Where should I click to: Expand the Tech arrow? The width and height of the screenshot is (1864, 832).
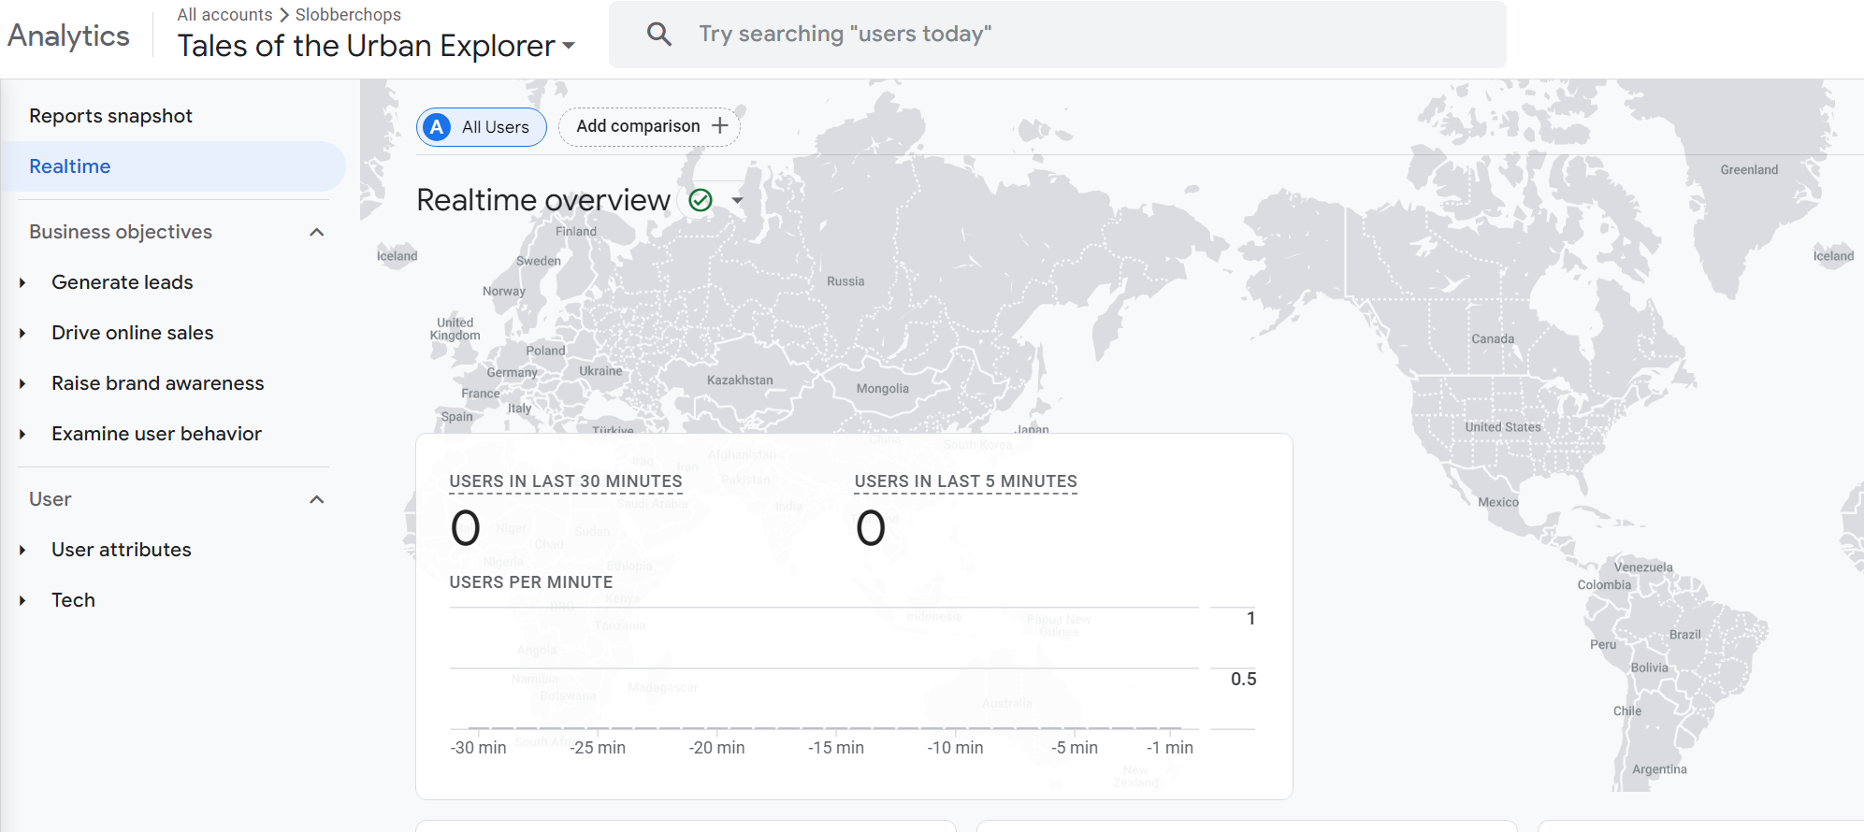click(x=22, y=600)
